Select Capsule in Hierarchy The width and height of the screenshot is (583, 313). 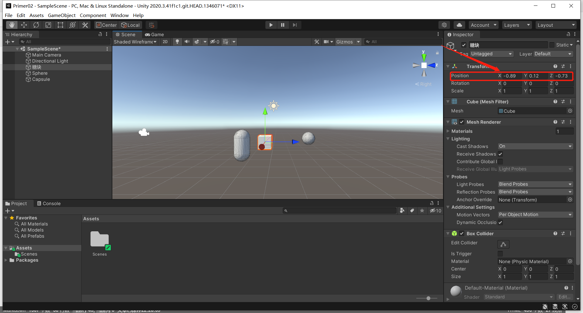point(41,79)
